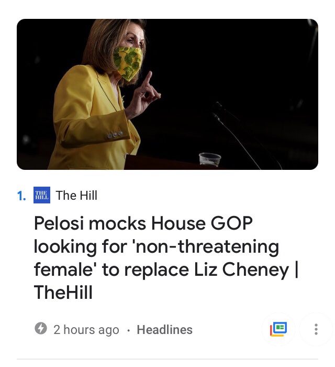The width and height of the screenshot is (335, 367).
Task: Click the plastic cup in the photo
Action: click(209, 159)
